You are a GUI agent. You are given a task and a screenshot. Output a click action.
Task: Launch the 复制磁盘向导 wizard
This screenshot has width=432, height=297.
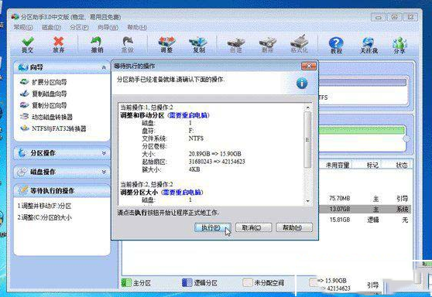click(43, 94)
